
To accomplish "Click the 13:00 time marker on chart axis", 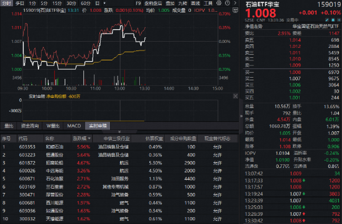I will coord(120,88).
